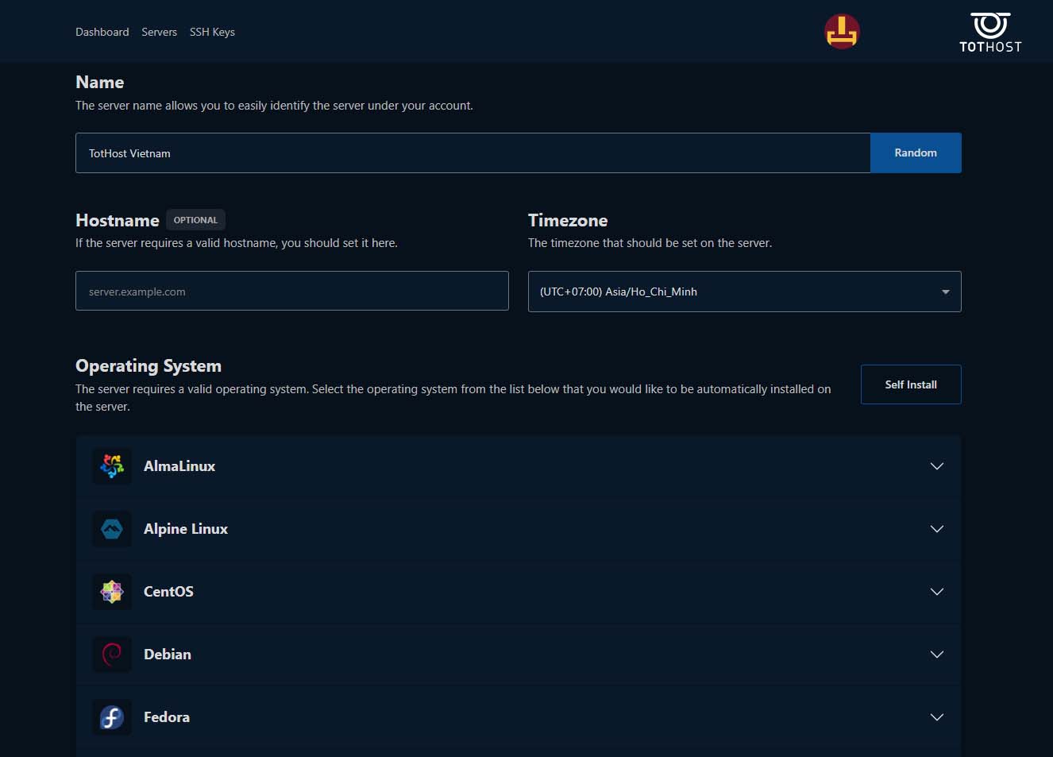
Task: Open the Timezone dropdown
Action: (744, 292)
